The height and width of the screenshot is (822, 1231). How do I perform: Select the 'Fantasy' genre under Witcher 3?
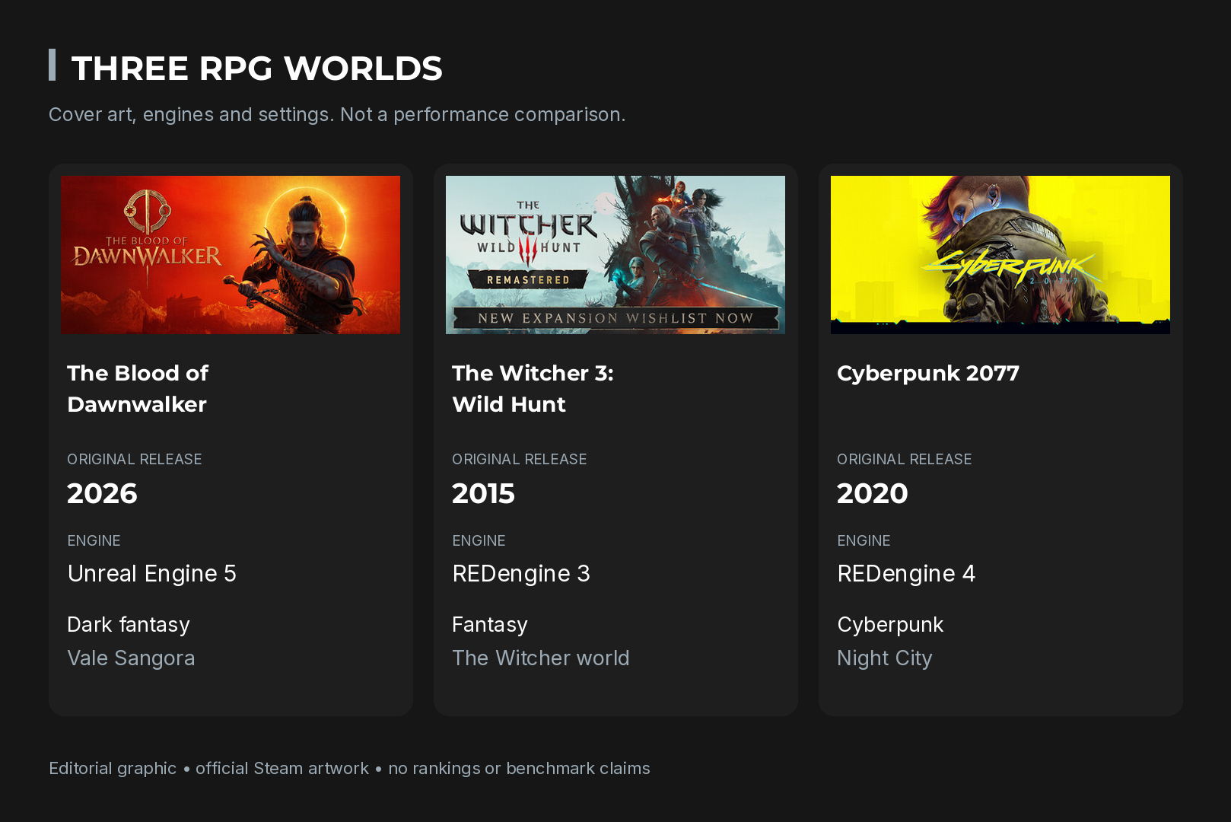(490, 625)
